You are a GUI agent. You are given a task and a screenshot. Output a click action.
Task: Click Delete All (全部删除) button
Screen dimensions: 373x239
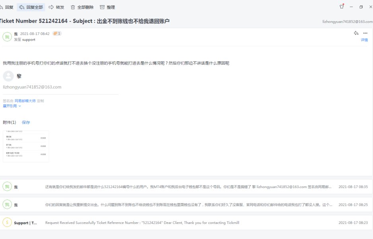tap(82, 8)
